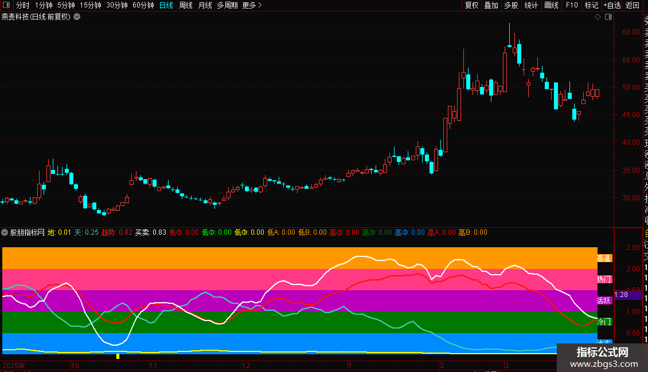
Task: Click the 叠加 overlay button
Action: [x=491, y=5]
